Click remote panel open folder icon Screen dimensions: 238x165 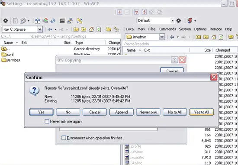231,37
